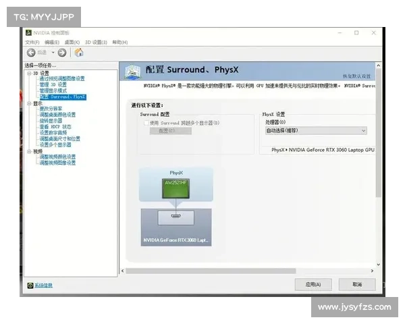Select 旋转显示器 tree item

tap(51, 121)
